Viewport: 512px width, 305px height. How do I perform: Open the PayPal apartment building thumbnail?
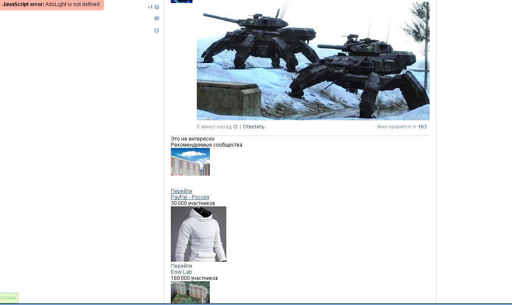190,162
